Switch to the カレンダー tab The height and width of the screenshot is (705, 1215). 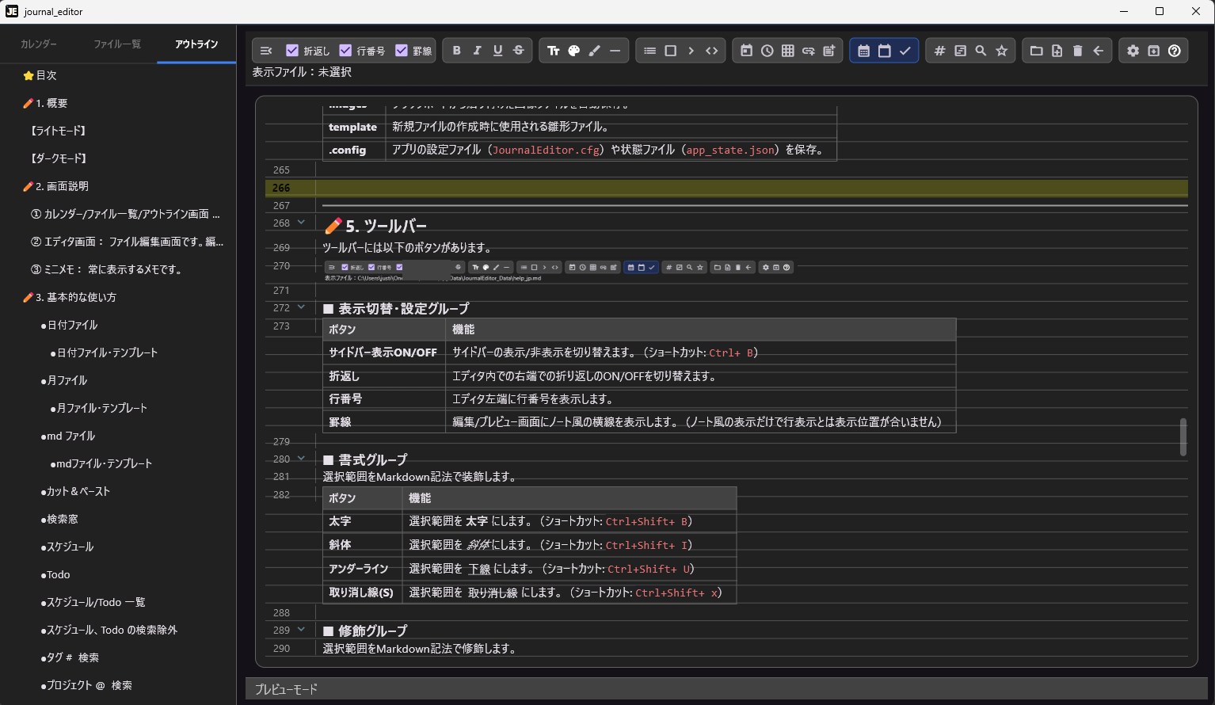click(39, 44)
